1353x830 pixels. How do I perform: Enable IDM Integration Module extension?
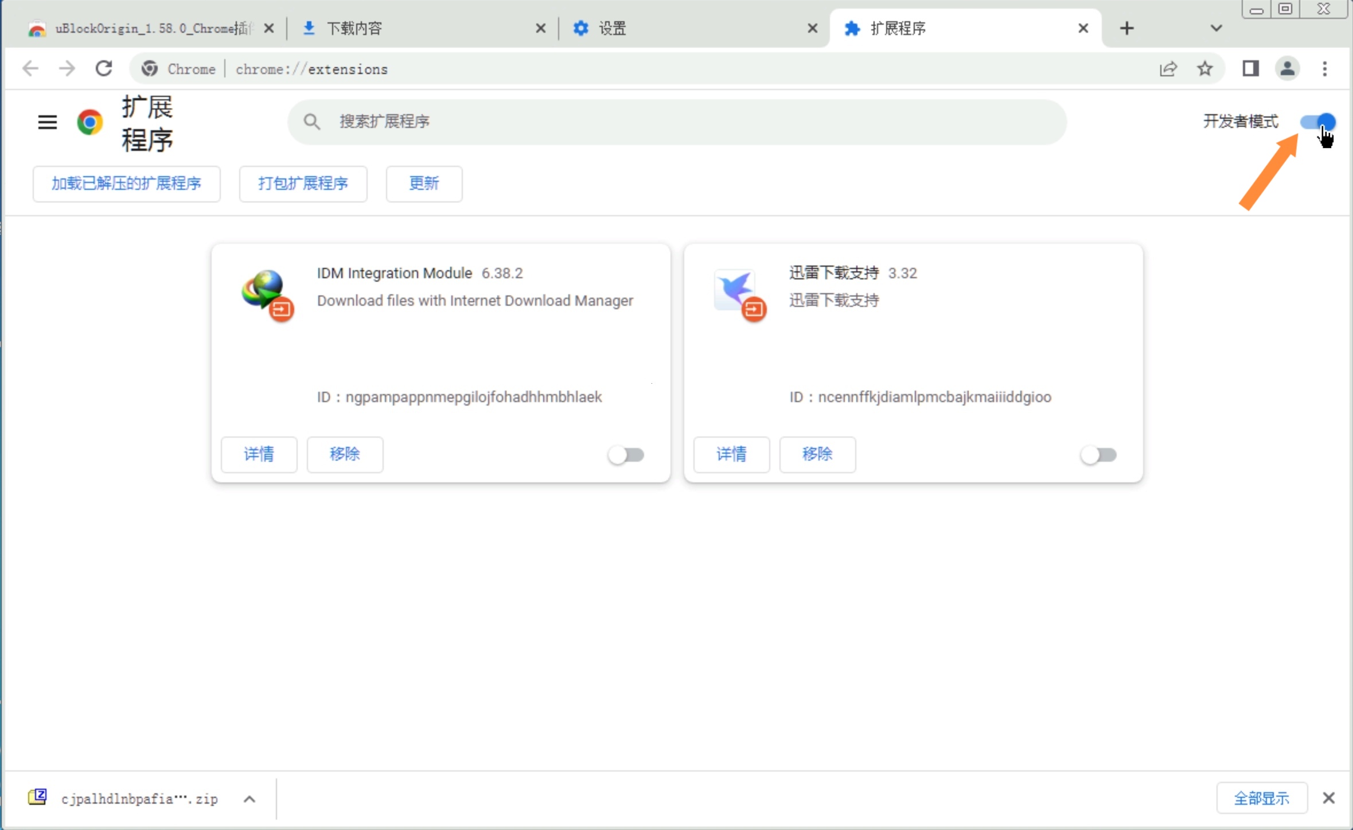point(626,455)
